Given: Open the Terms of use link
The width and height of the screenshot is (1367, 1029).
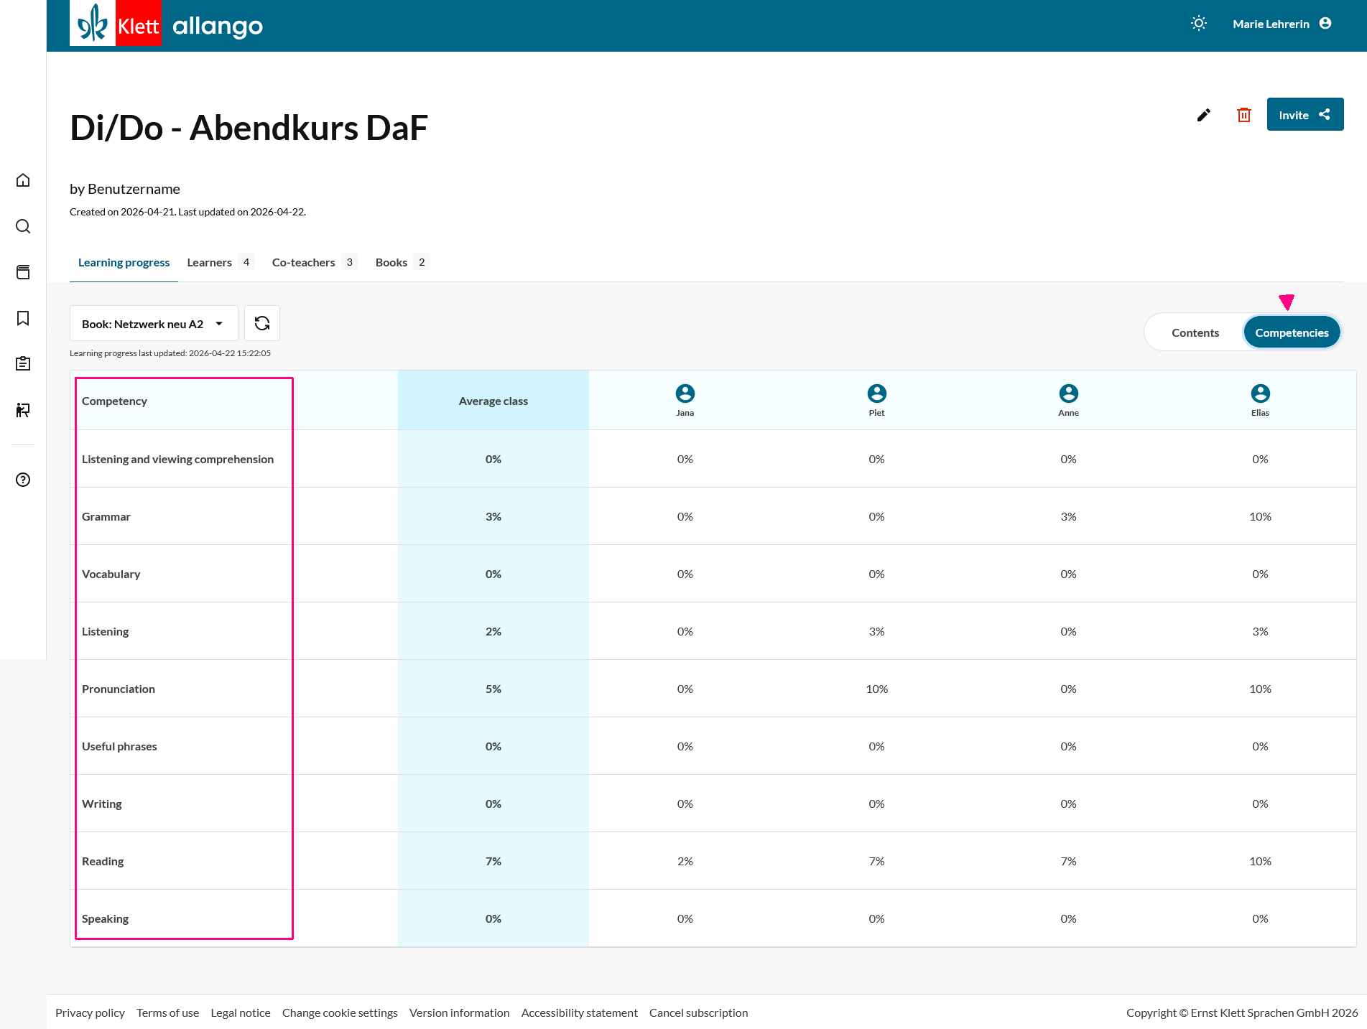Looking at the screenshot, I should click(167, 1012).
